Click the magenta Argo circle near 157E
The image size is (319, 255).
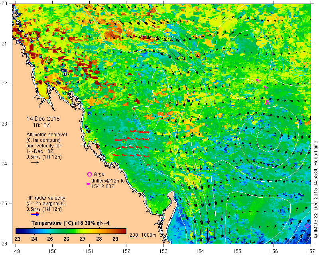tap(307, 226)
